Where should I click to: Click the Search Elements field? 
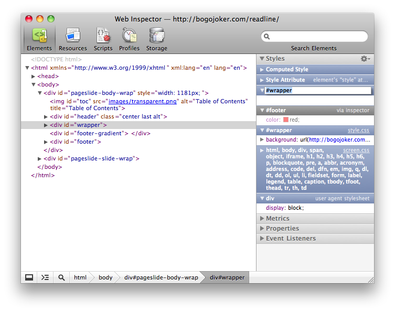click(x=314, y=37)
